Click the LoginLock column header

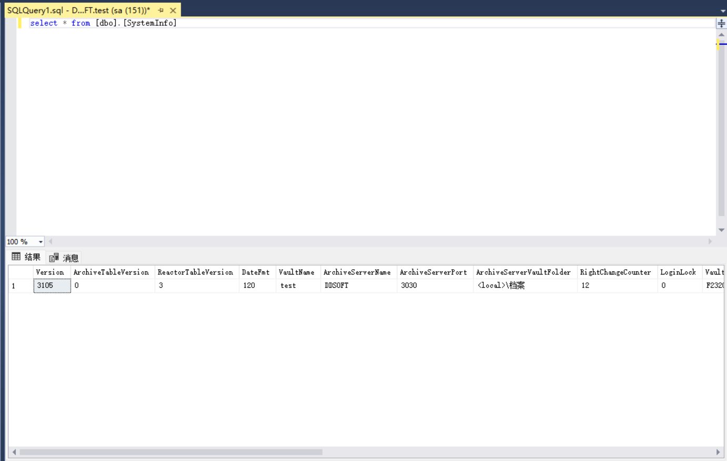tap(680, 272)
